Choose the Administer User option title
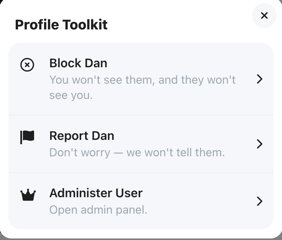The image size is (282, 240). click(x=96, y=193)
